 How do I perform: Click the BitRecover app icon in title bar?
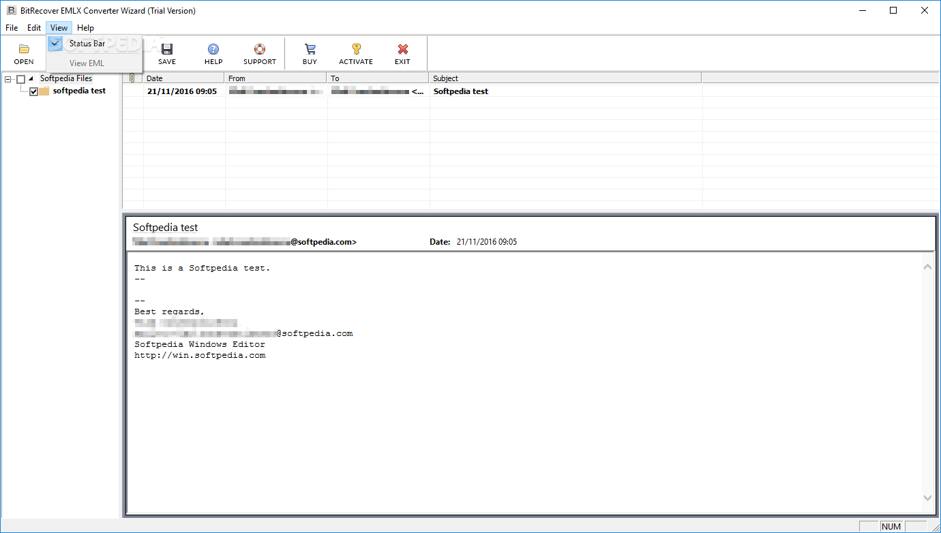pos(11,10)
